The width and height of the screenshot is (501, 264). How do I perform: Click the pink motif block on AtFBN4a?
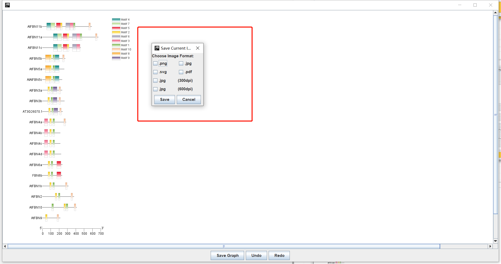click(46, 122)
